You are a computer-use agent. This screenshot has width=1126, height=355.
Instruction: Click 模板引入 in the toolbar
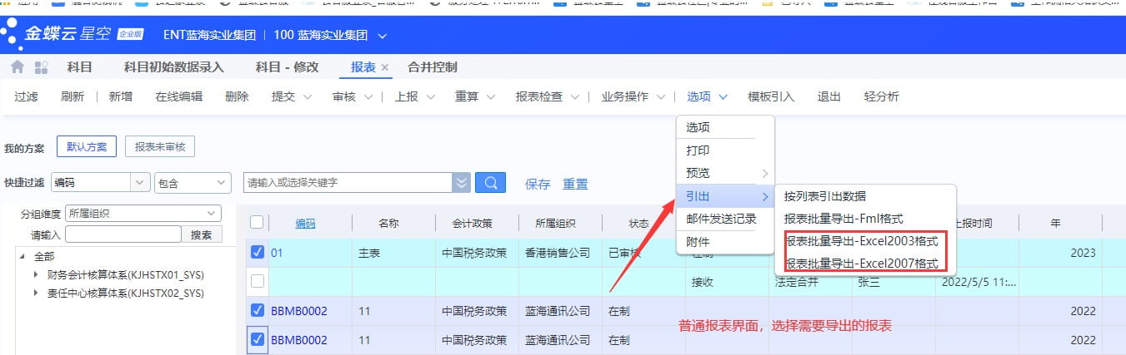(771, 96)
